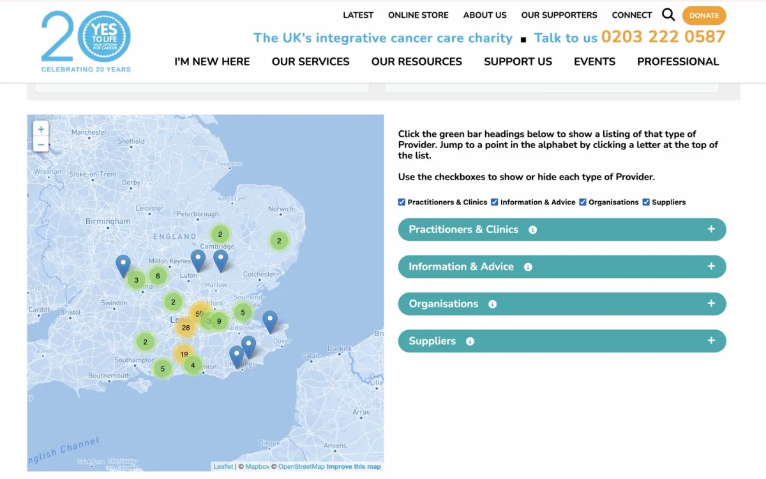Open the OUR SERVICES menu

pos(311,62)
